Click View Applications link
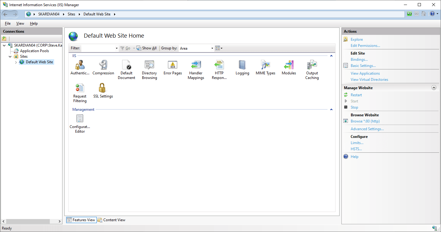Image resolution: width=441 pixels, height=232 pixels. (365, 73)
